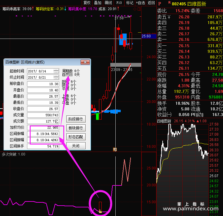Click stock title 002405 四维图新
The width and height of the screenshot is (223, 216).
(x=189, y=4)
